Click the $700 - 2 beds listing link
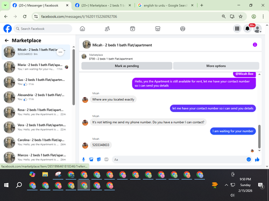This screenshot has width=269, height=201. (111, 59)
